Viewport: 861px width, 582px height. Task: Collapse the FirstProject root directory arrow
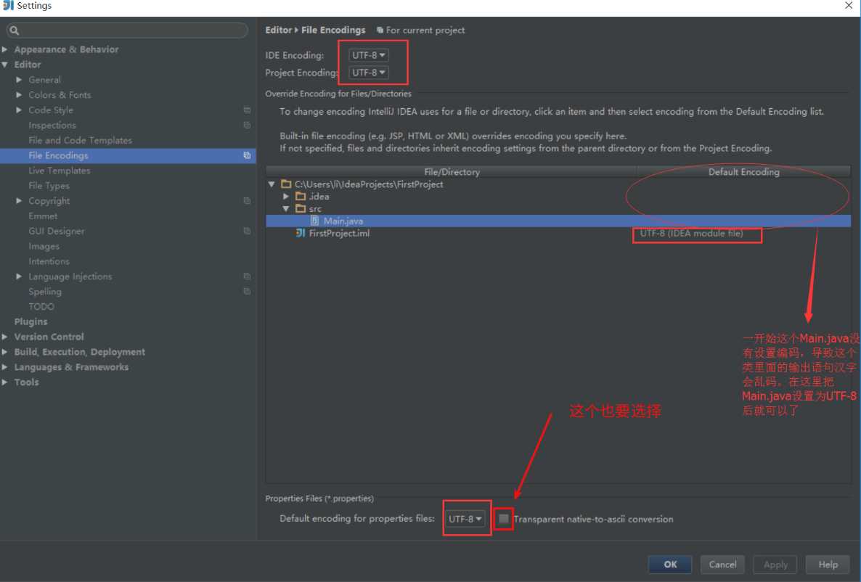pyautogui.click(x=272, y=184)
